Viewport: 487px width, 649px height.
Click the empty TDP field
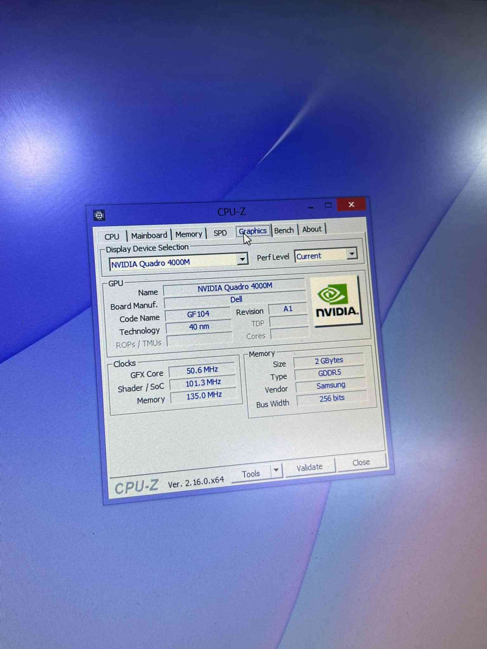point(289,321)
